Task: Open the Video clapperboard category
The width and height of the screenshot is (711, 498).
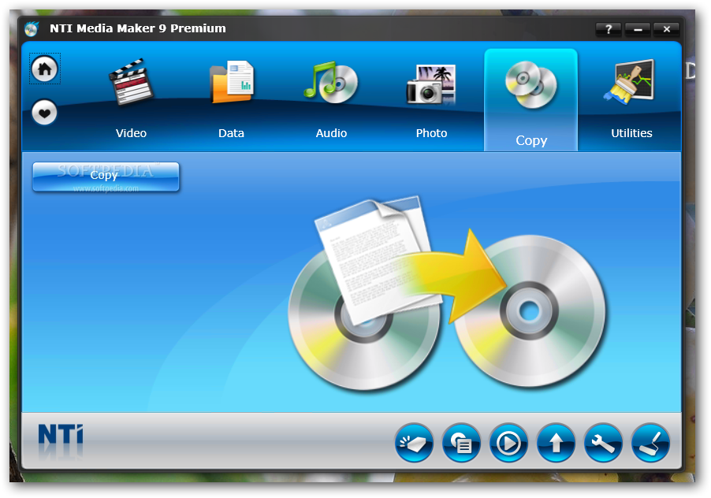Action: tap(131, 98)
